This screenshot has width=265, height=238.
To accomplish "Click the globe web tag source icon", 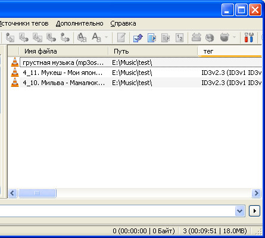I will coord(210,37).
